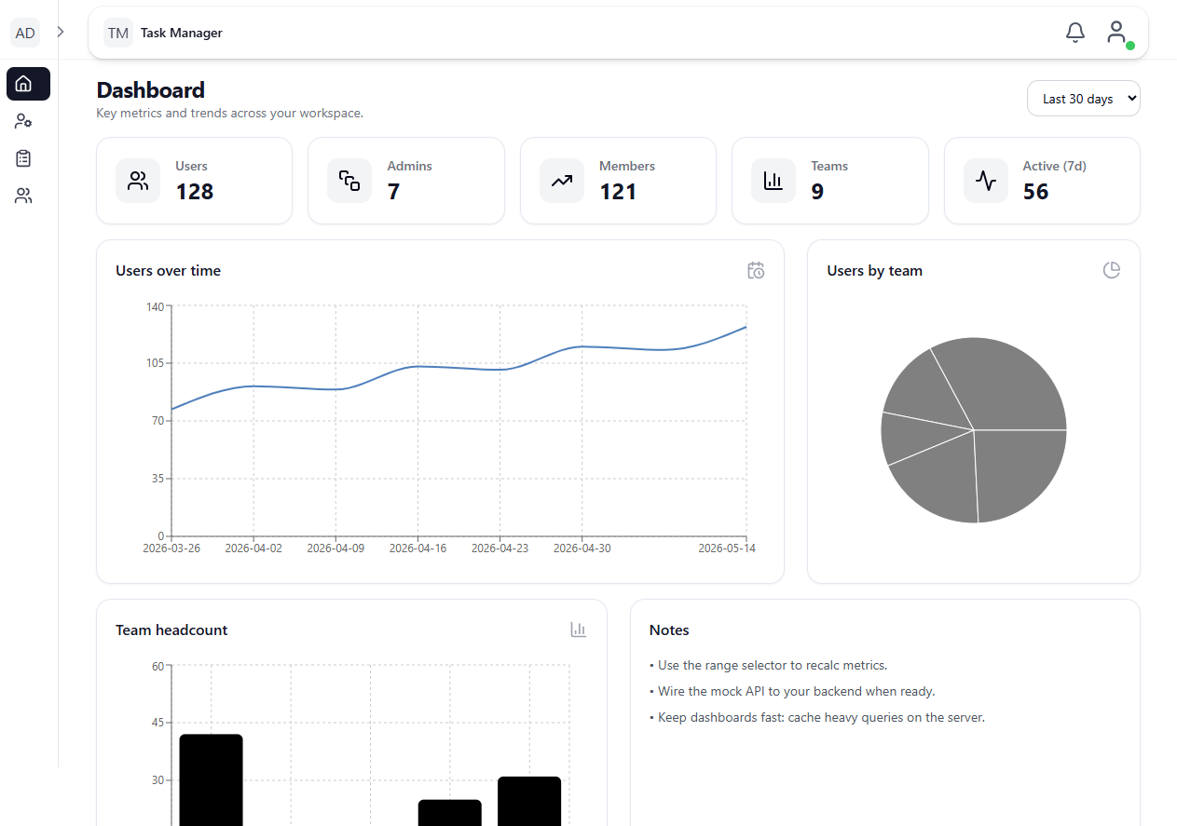Click the 2026-04-16 axis label

point(417,548)
